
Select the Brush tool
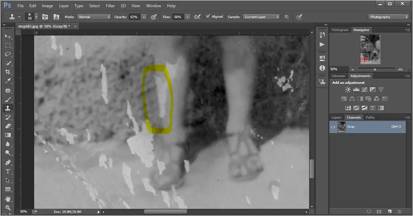tap(8, 99)
